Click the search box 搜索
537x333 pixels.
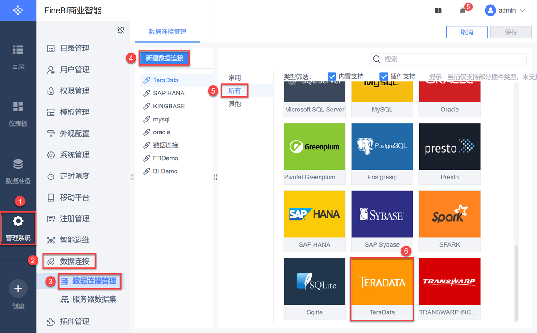pos(448,59)
